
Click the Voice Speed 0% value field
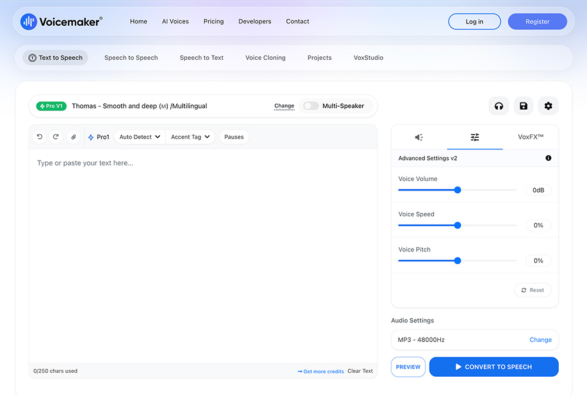pyautogui.click(x=538, y=226)
